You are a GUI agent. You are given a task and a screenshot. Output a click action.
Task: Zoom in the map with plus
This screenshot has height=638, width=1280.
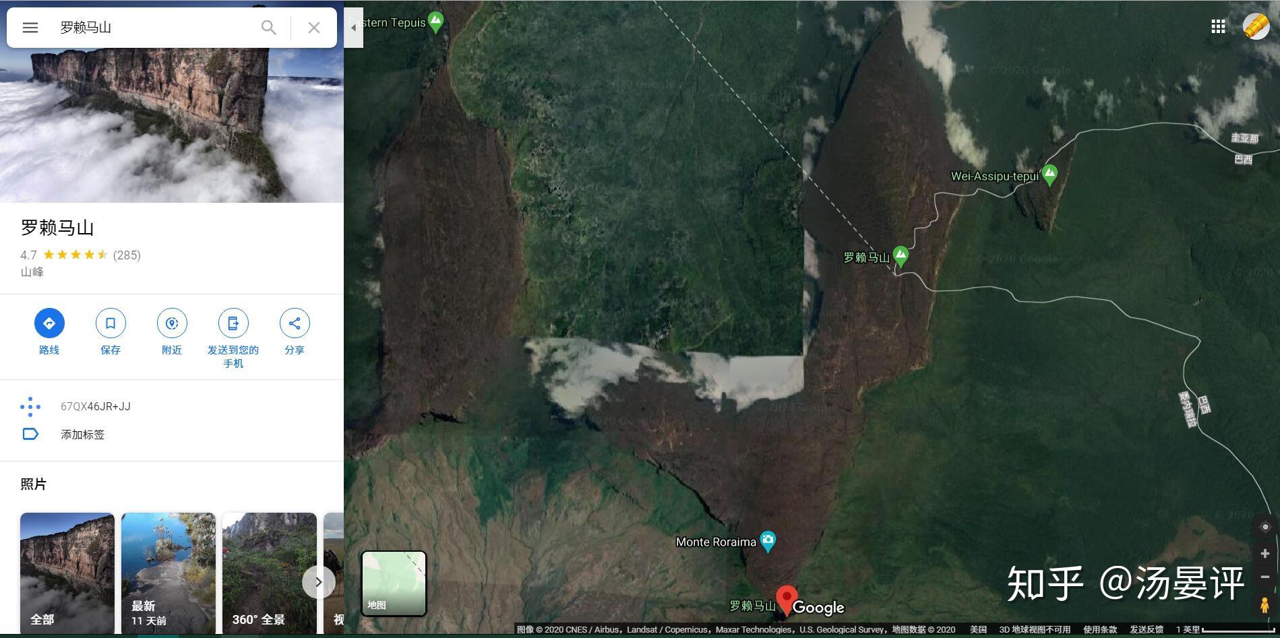1265,554
